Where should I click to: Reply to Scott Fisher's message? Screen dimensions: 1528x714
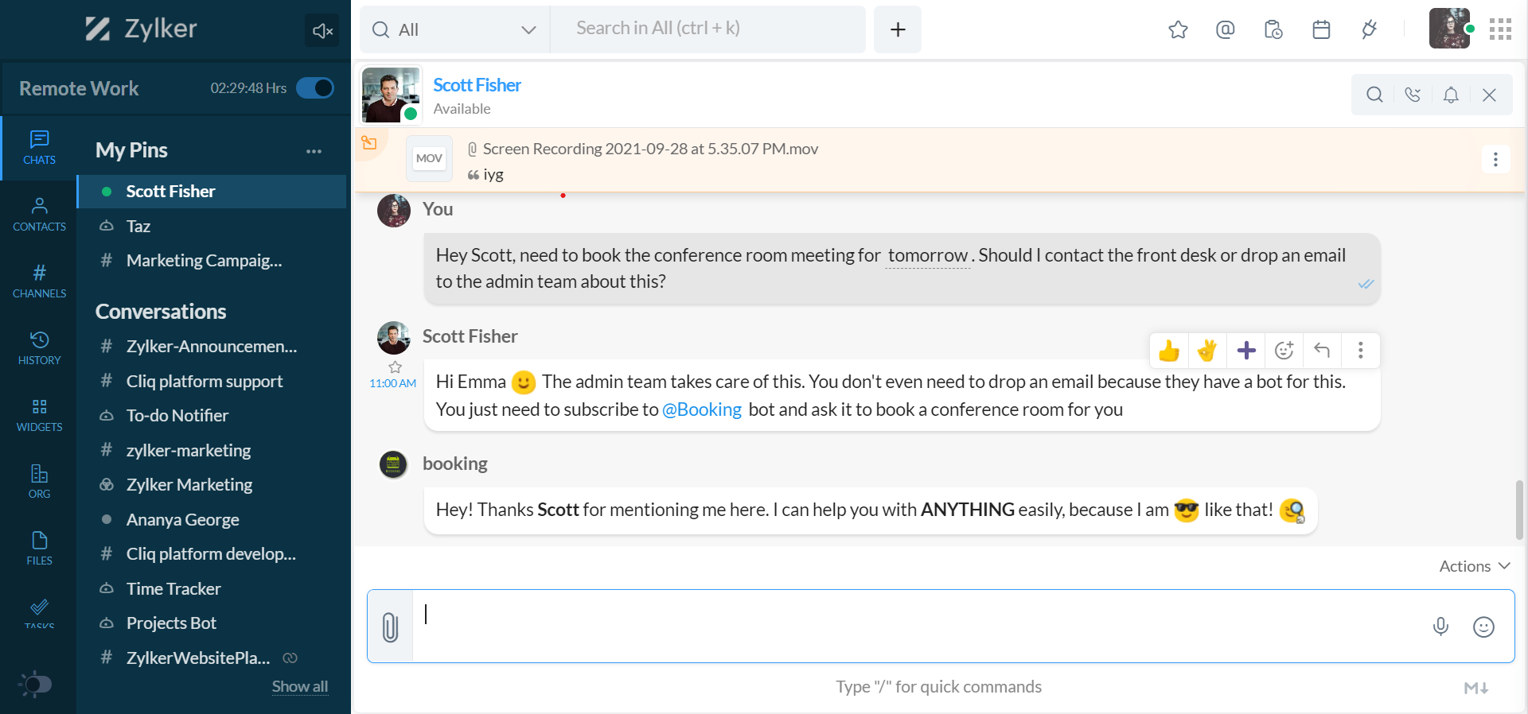click(x=1322, y=351)
